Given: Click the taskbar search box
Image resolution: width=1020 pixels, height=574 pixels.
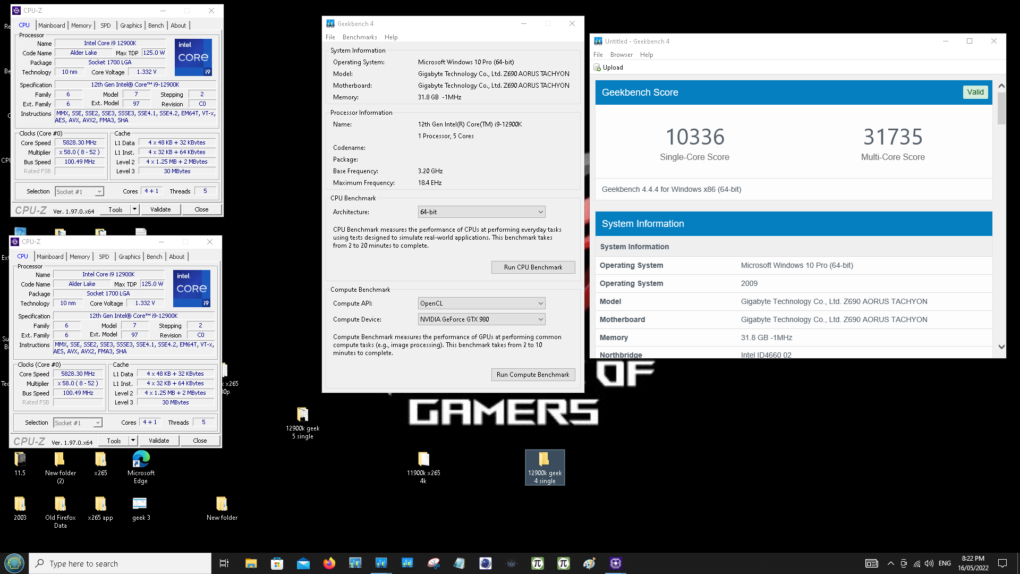Looking at the screenshot, I should point(120,563).
